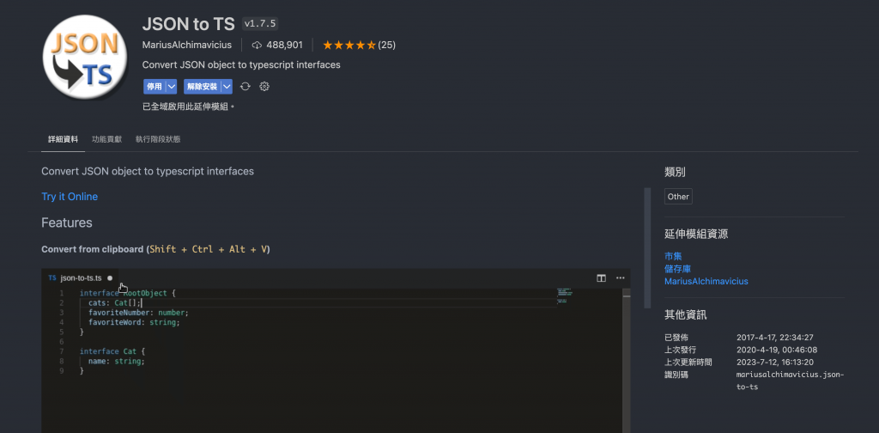This screenshot has height=433, width=879.
Task: Open the Try it Online link
Action: click(x=70, y=196)
